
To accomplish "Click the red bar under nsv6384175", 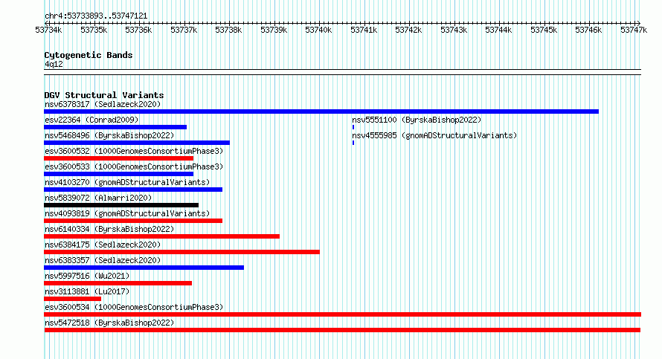I will coord(181,252).
